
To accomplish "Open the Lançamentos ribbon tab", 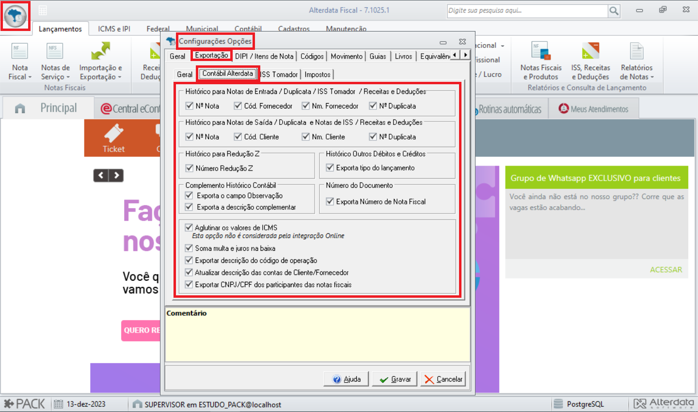I will [61, 29].
